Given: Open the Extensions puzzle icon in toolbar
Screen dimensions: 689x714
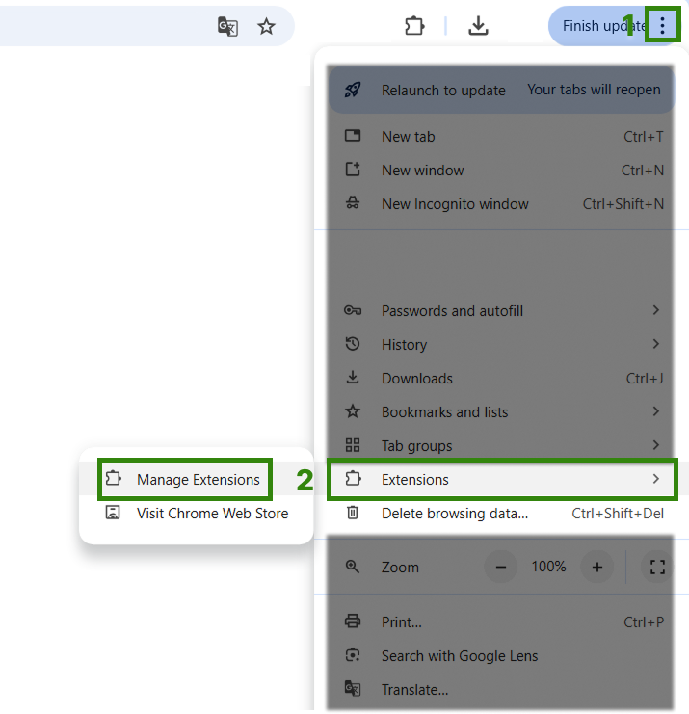Looking at the screenshot, I should point(414,26).
